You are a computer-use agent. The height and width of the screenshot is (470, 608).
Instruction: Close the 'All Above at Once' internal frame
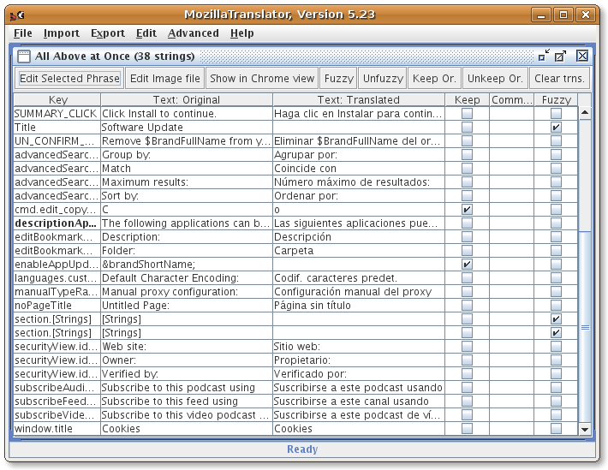pyautogui.click(x=582, y=56)
